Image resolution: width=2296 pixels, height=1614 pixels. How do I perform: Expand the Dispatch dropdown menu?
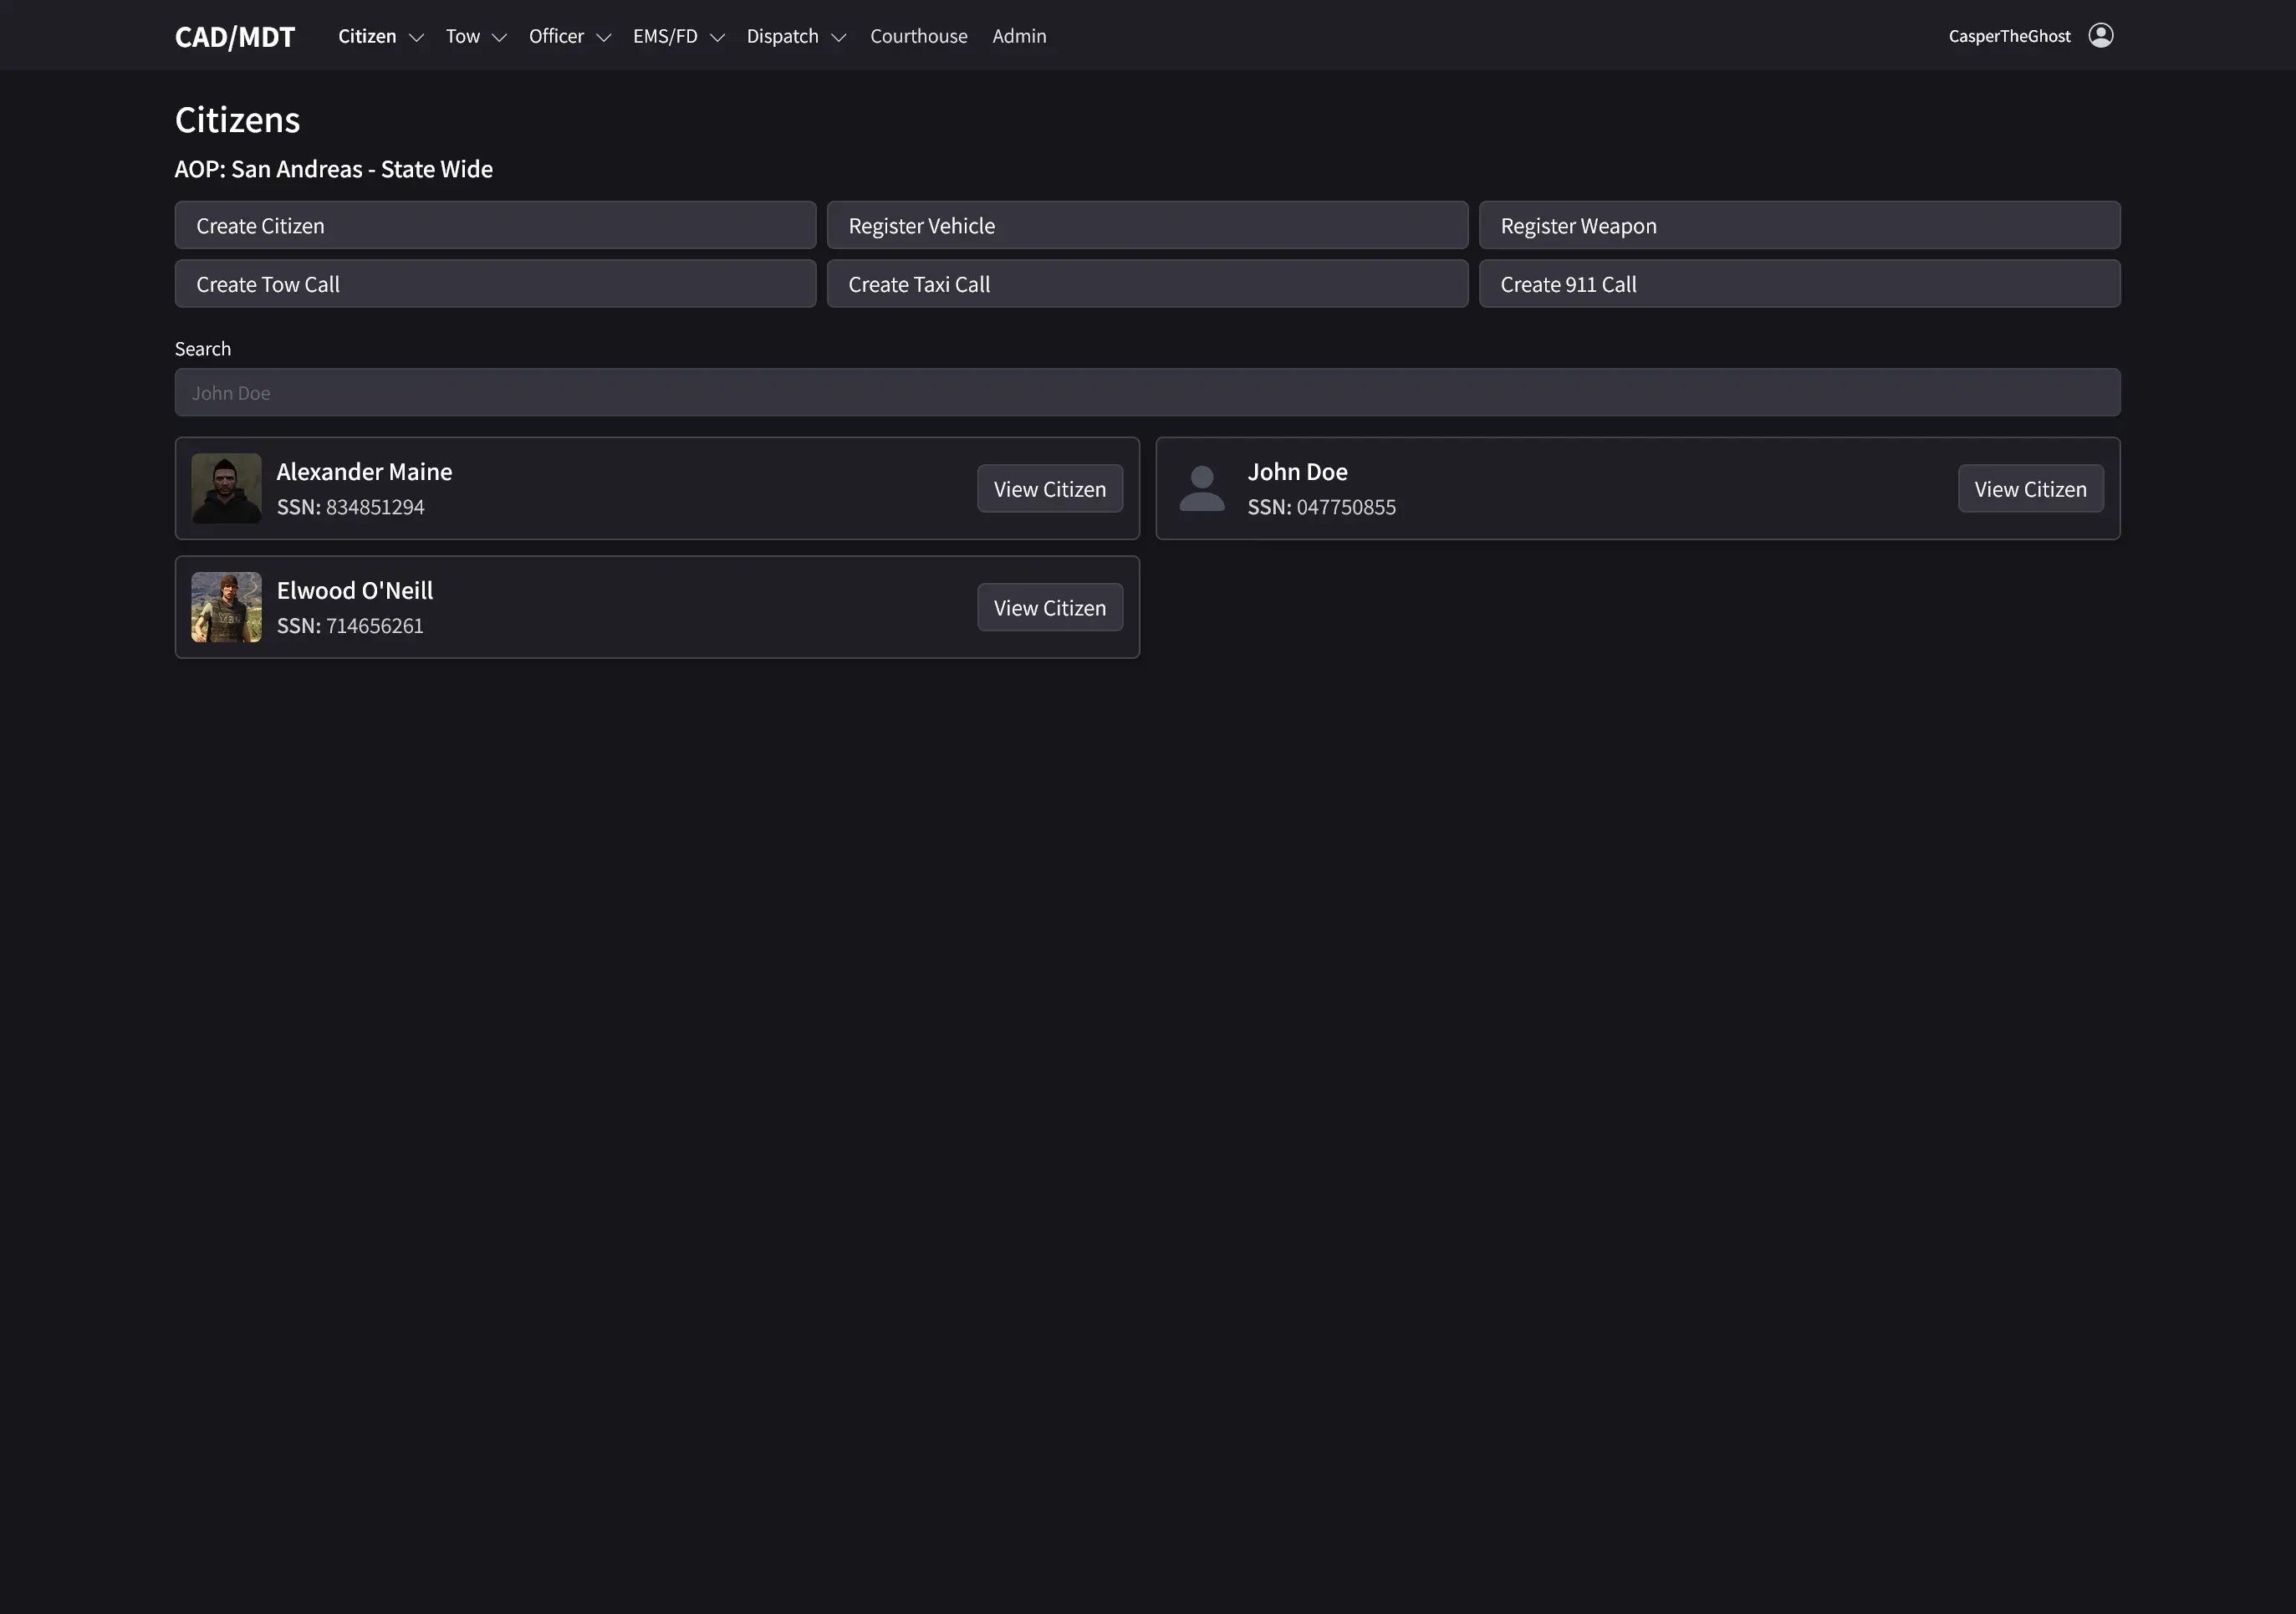click(796, 36)
